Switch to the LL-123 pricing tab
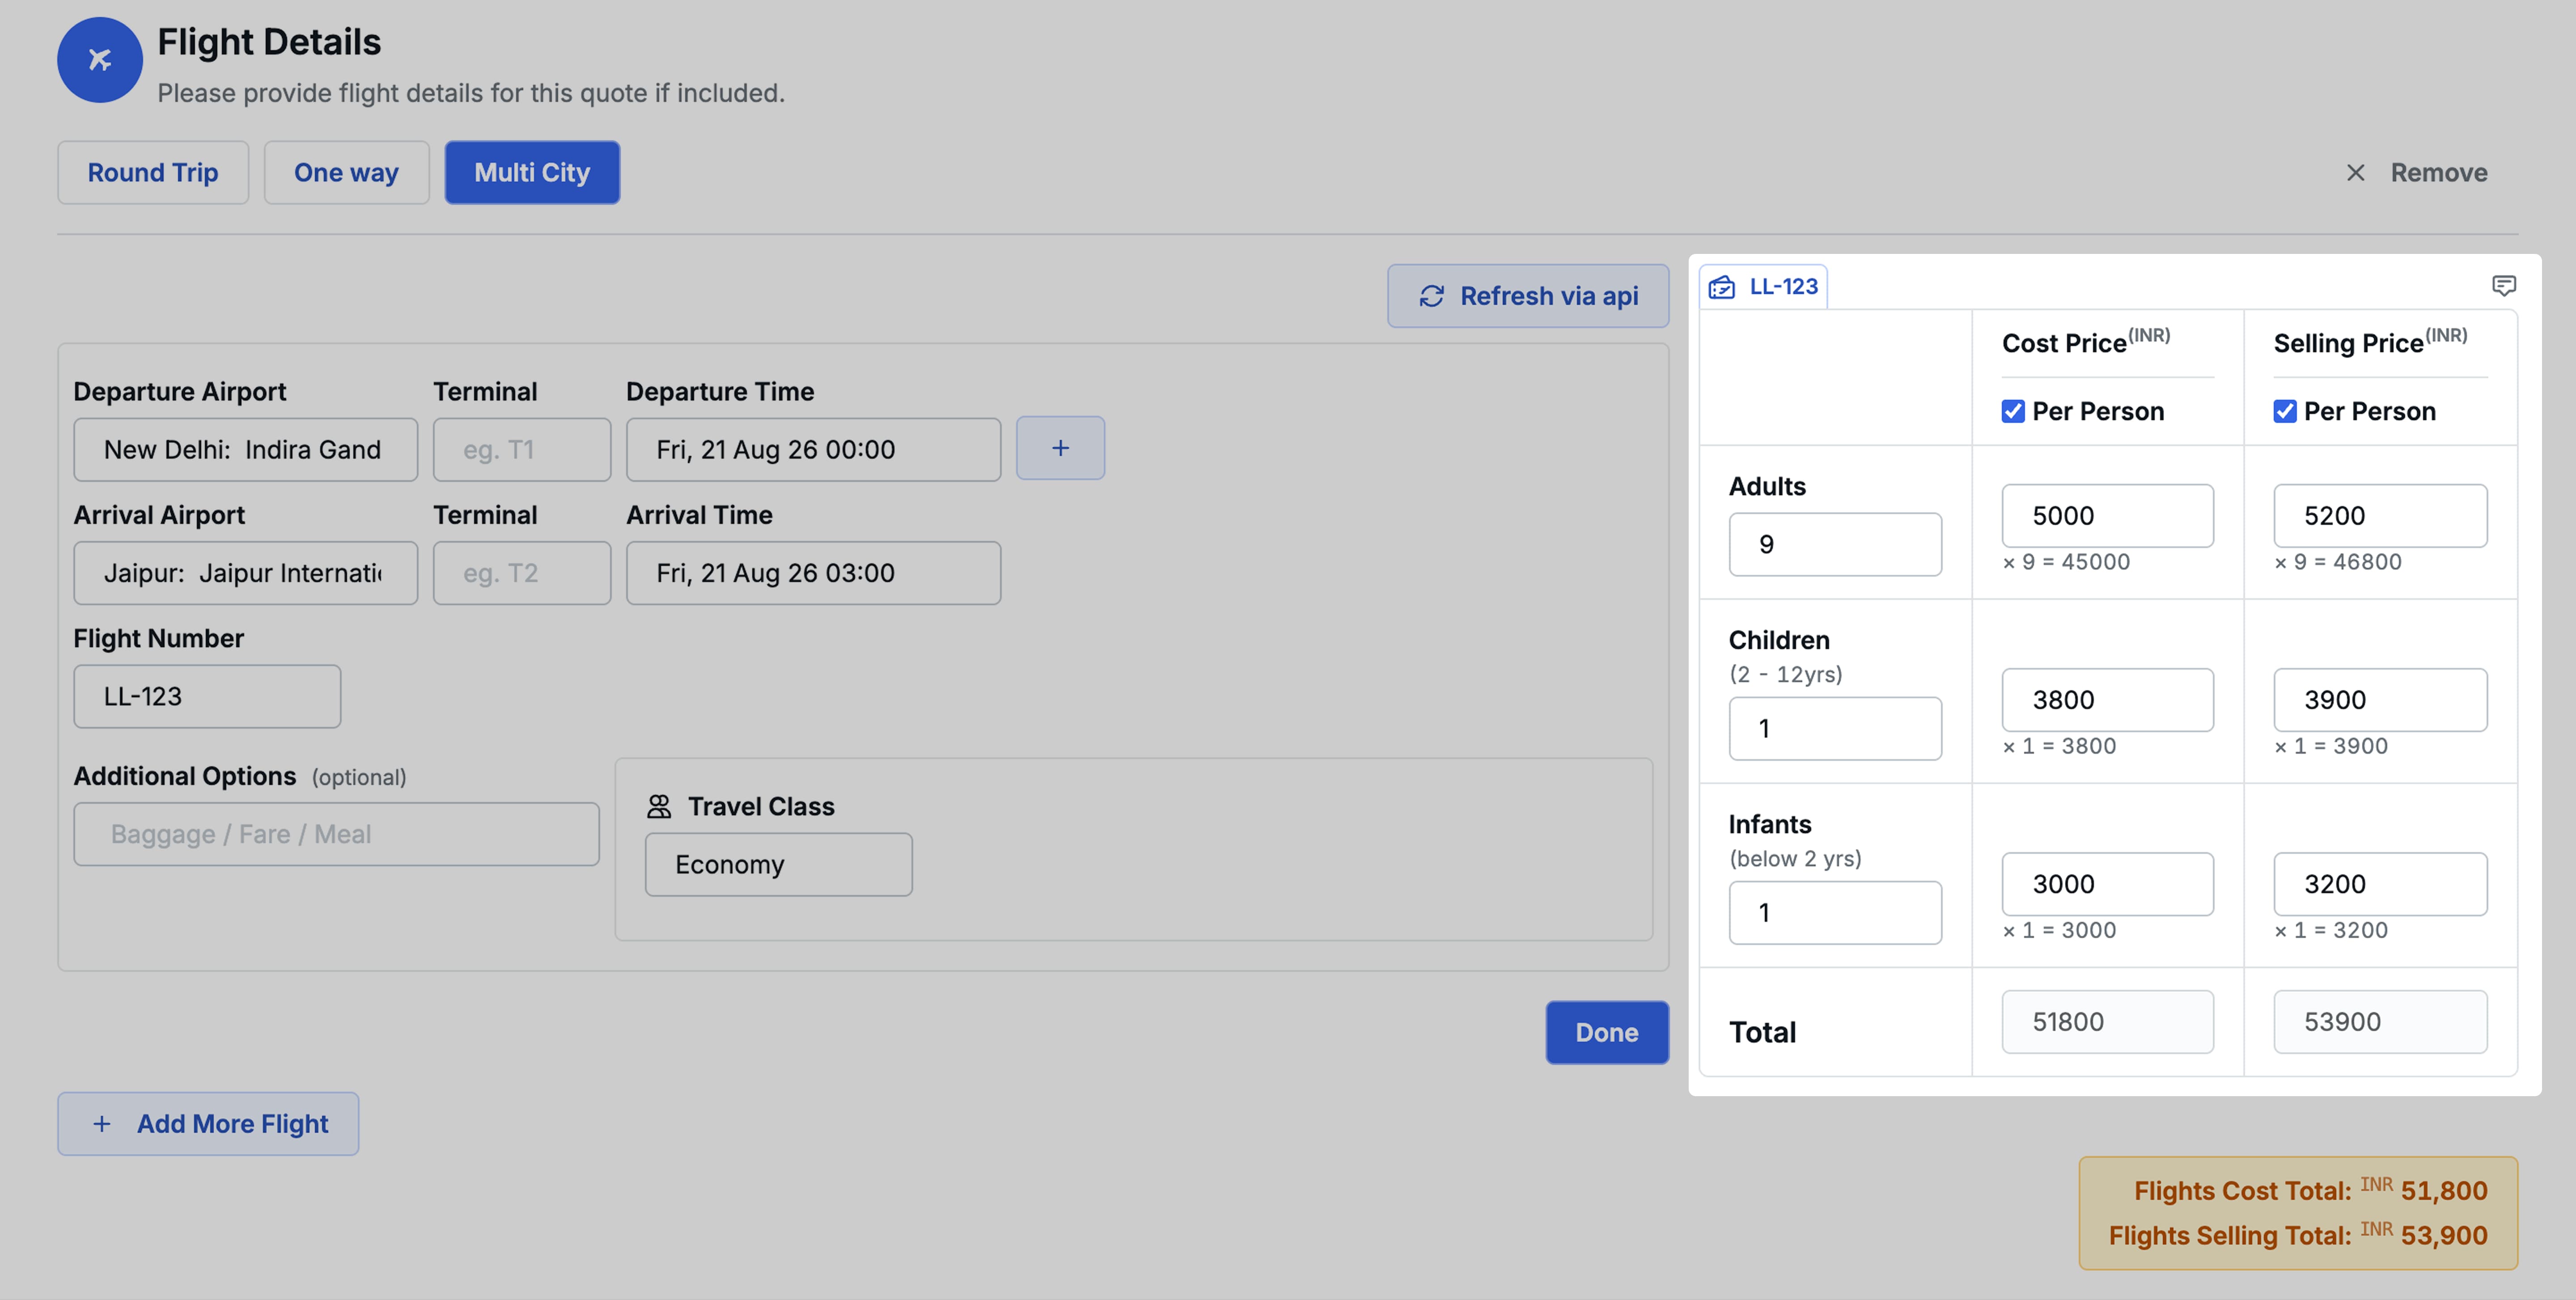Screen dimensions: 2576x1300 pyautogui.click(x=1764, y=287)
